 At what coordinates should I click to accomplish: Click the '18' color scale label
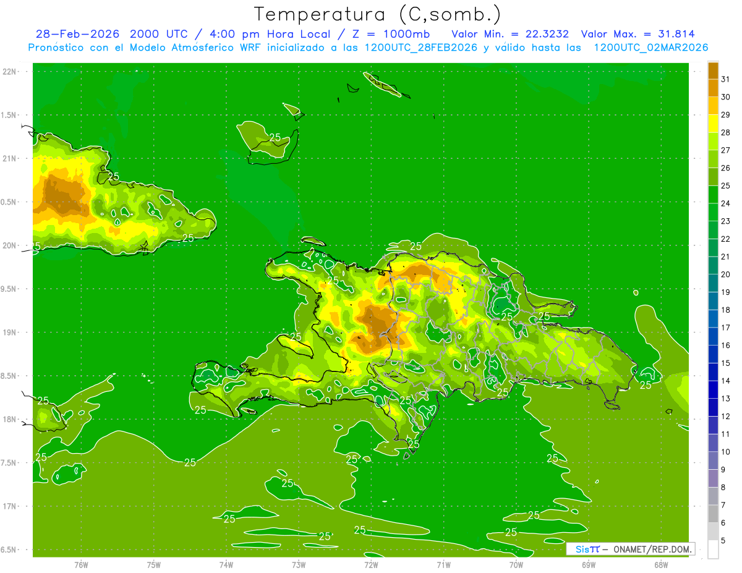(x=726, y=310)
